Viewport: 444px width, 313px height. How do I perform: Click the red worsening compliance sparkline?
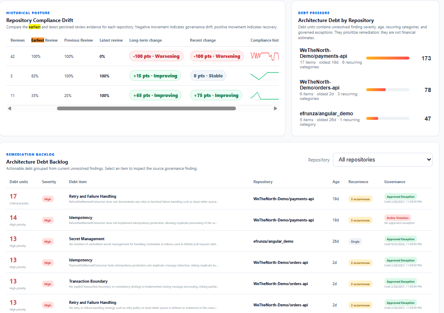(x=265, y=56)
